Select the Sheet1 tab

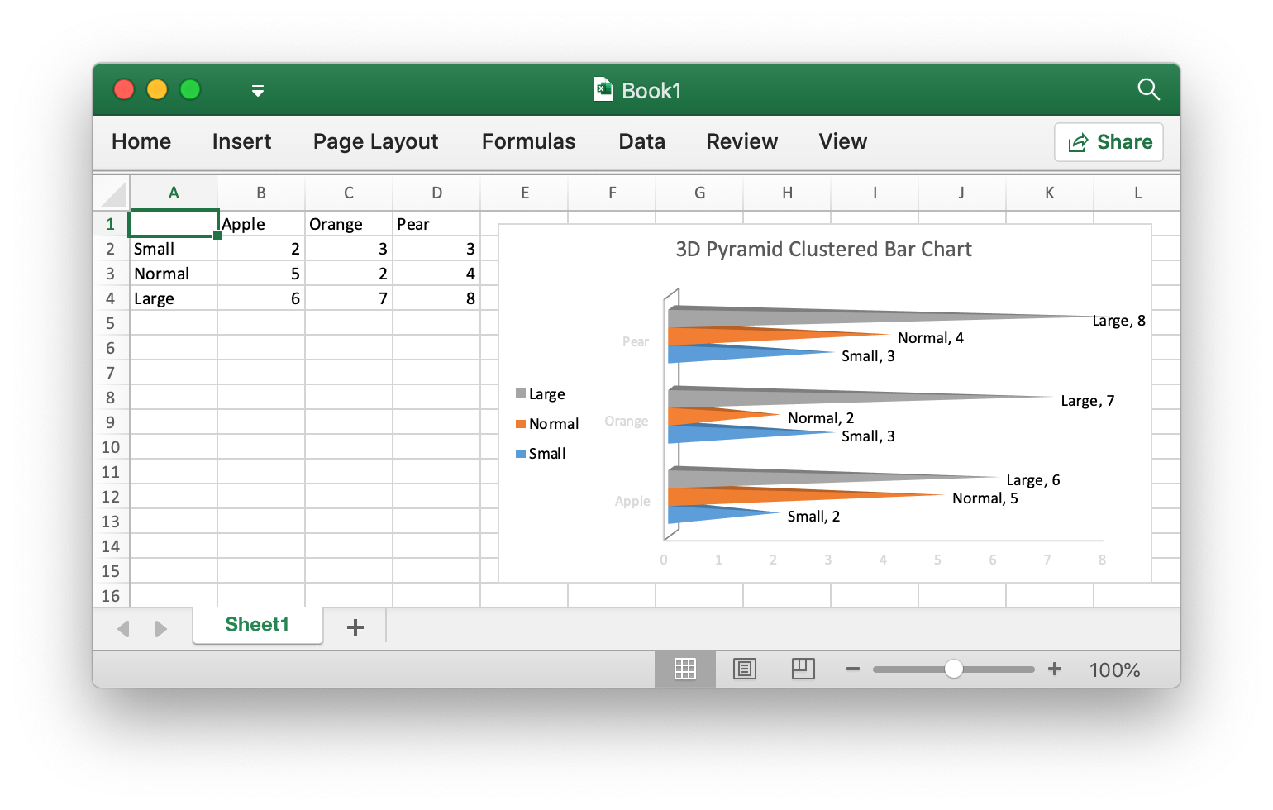click(x=257, y=625)
